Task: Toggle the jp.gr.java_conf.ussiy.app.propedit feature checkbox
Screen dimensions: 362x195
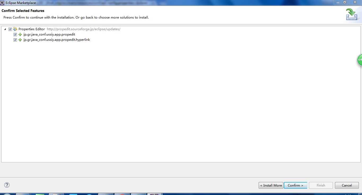Action: tap(15, 34)
